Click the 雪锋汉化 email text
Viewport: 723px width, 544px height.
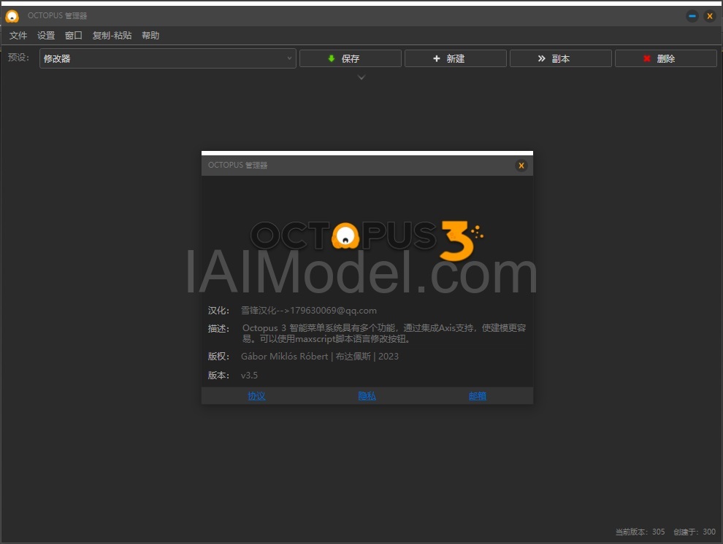[308, 311]
